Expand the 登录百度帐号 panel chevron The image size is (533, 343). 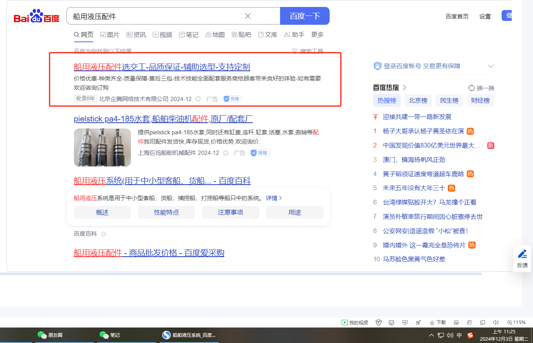[x=490, y=66]
